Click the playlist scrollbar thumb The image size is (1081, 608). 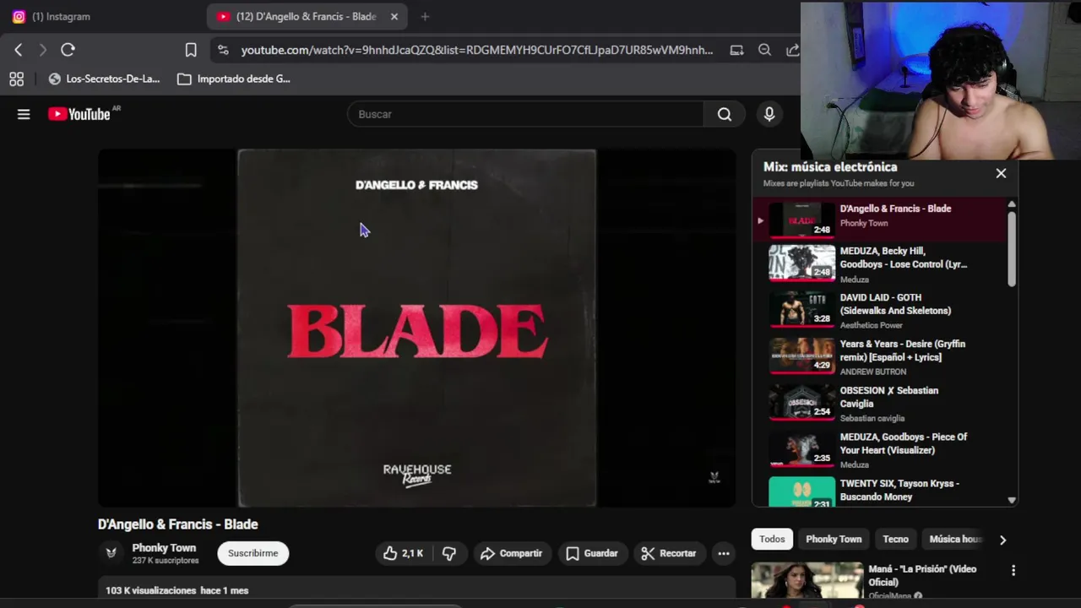pos(1011,249)
